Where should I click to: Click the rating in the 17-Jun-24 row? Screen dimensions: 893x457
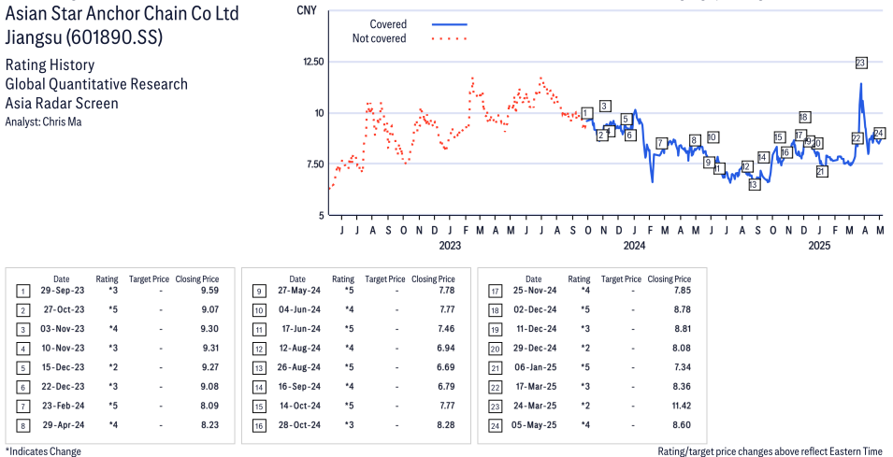tap(349, 329)
